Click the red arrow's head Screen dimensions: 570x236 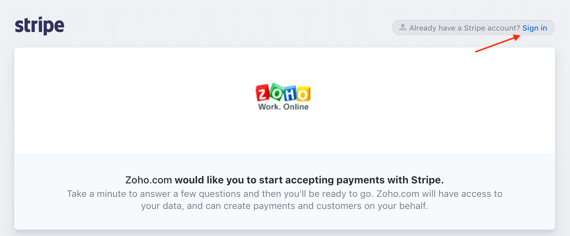[x=518, y=37]
